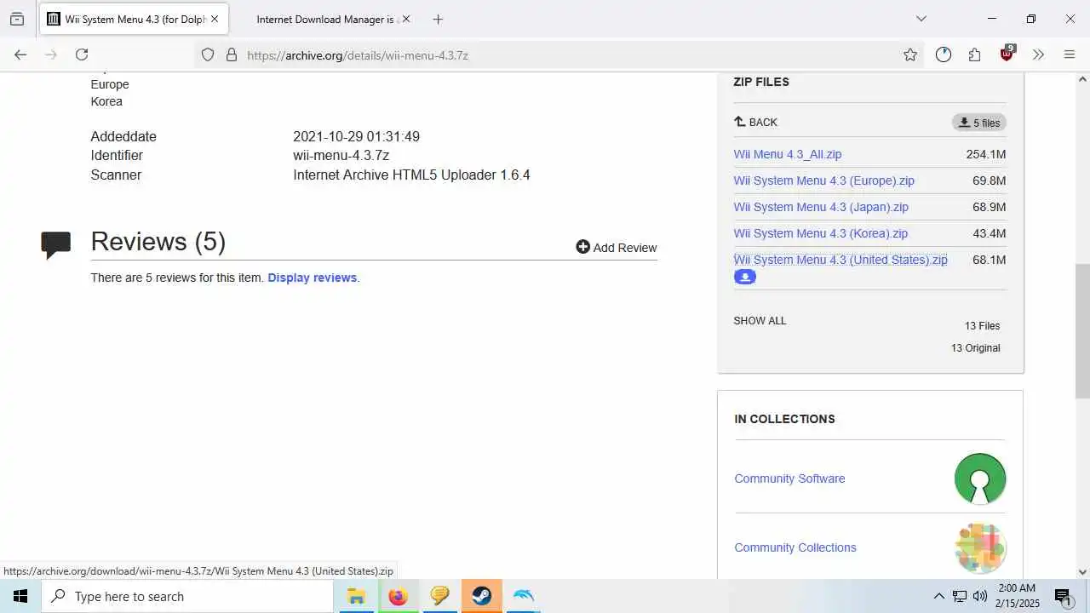Close the Internet Download Manager tab
The image size is (1090, 613).
(x=405, y=19)
